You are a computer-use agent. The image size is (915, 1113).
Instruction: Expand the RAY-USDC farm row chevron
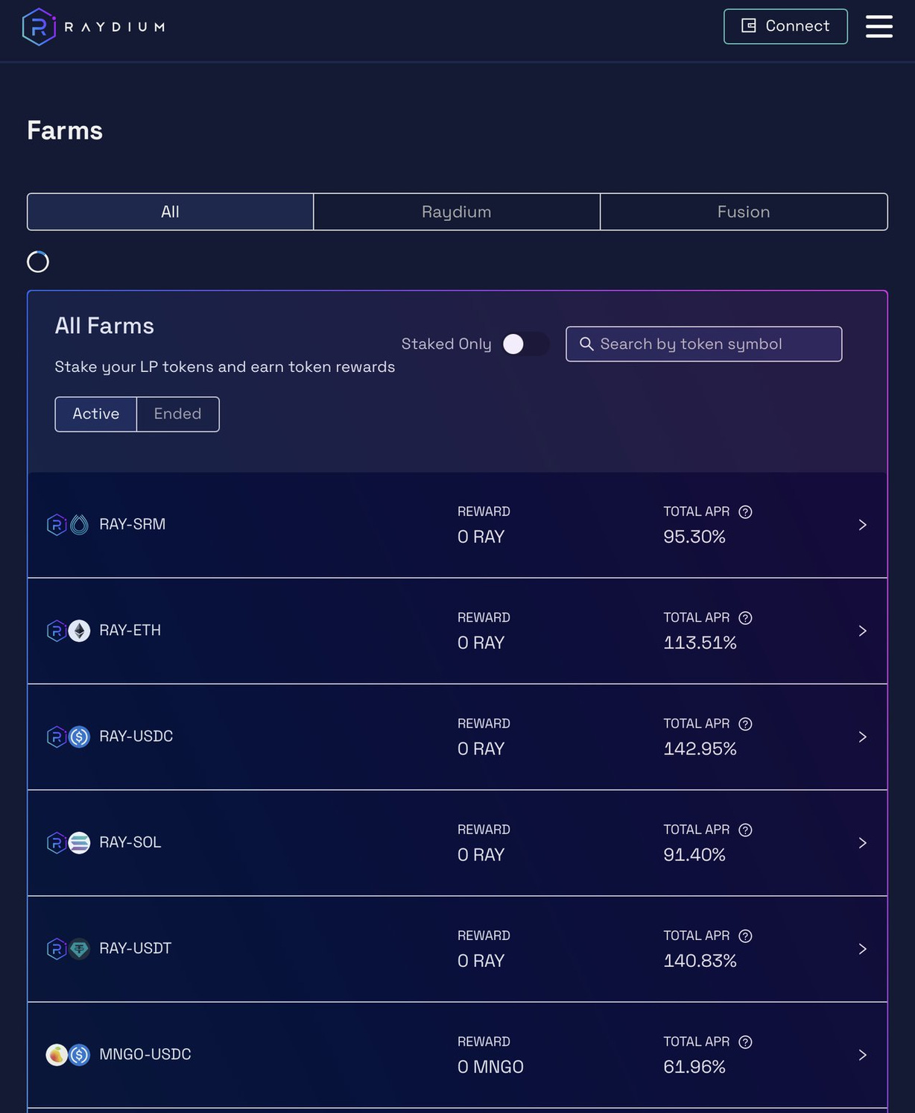click(862, 737)
